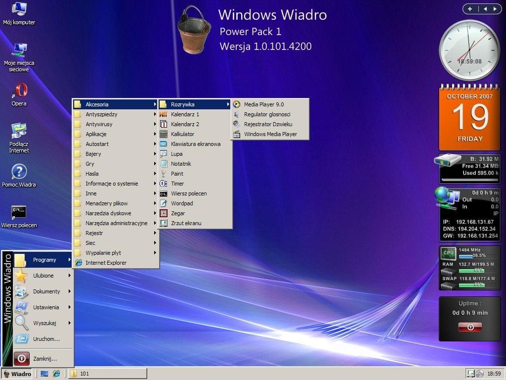Click the Zrzut ekranu screenshot icon

pos(164,223)
